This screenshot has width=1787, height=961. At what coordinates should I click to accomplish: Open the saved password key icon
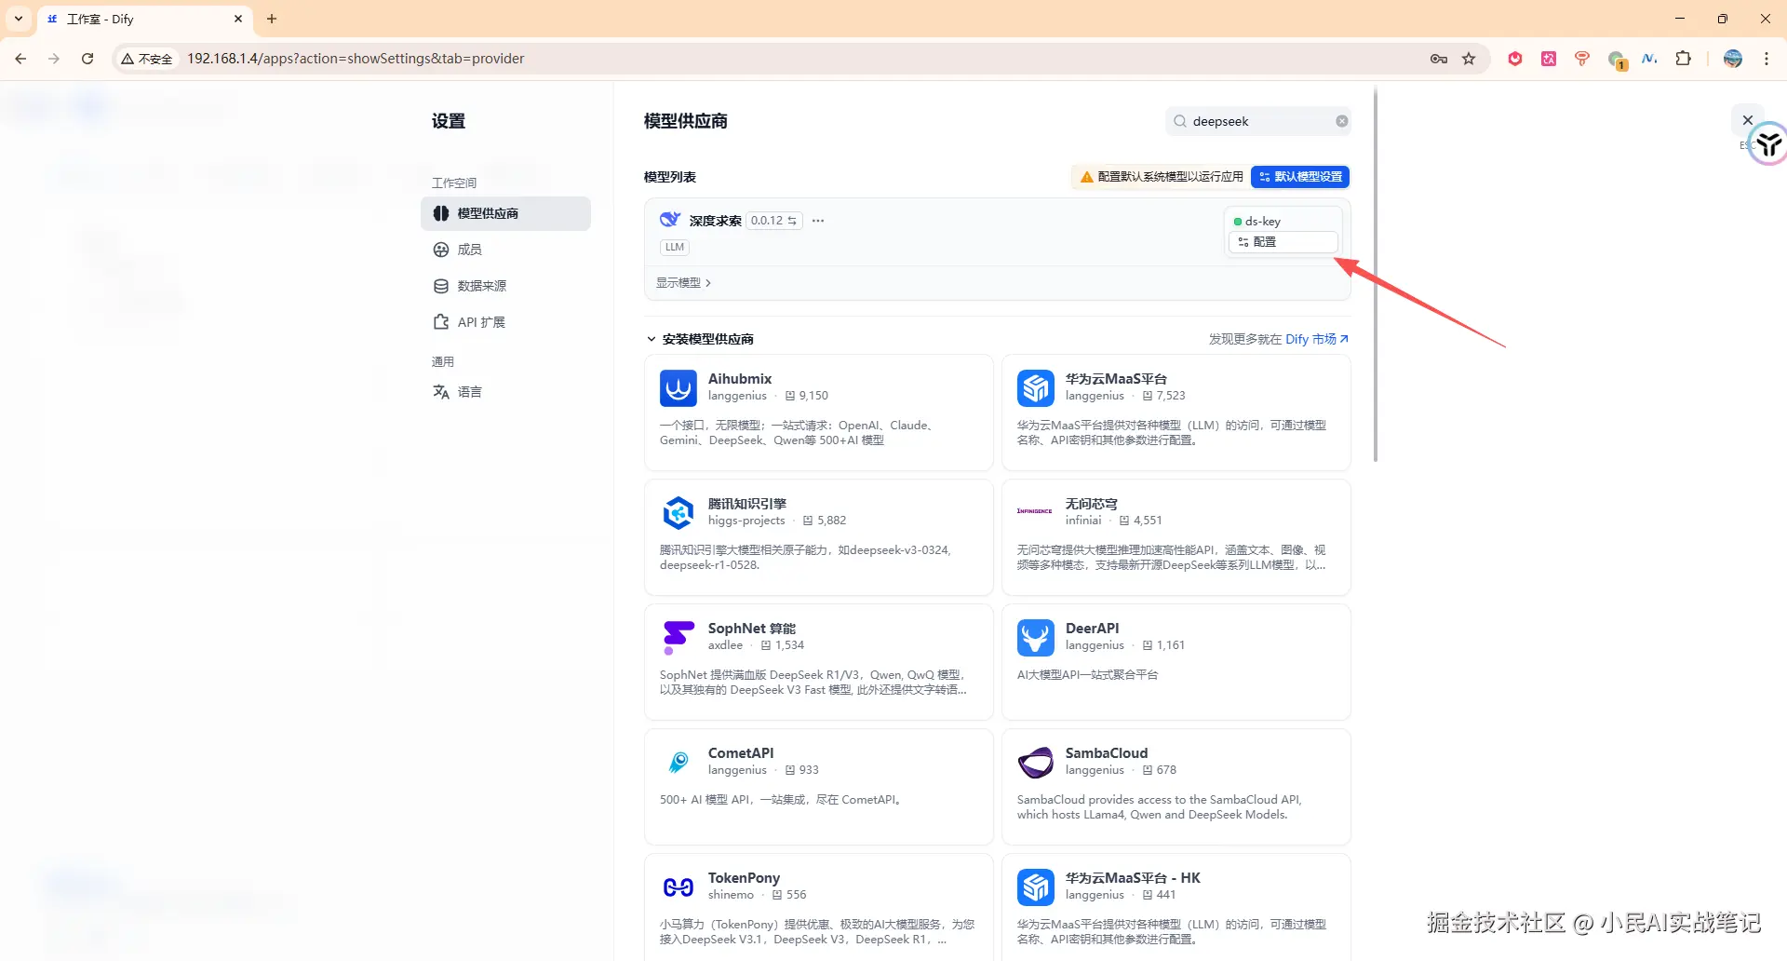click(x=1439, y=59)
